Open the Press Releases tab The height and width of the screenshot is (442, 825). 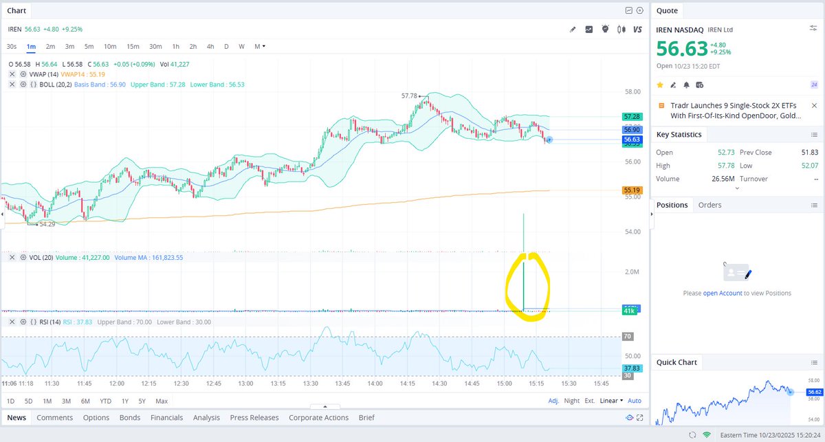tap(254, 417)
